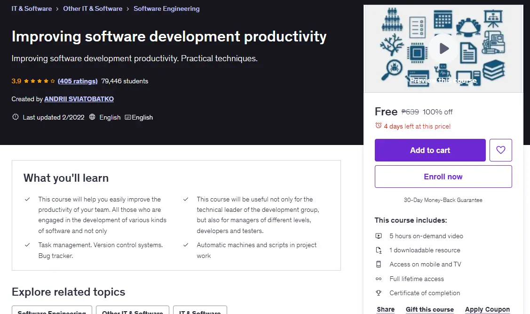Viewport: 530px width, 314px height.
Task: Click the alarm clock icon by days left
Action: pos(379,126)
